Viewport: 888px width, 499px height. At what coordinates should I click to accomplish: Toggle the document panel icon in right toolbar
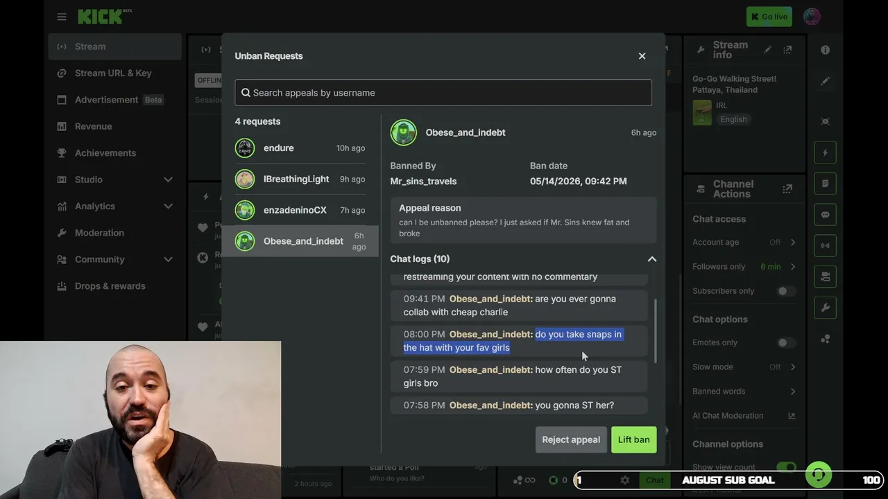[825, 184]
